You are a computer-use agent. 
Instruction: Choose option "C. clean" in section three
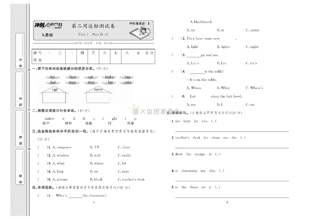[x=124, y=147]
